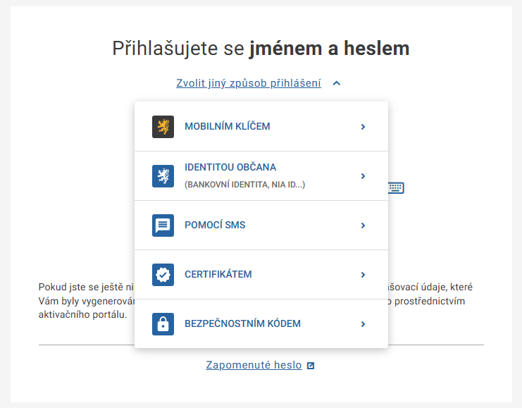522x408 pixels.
Task: Click the padlock security code icon
Action: click(163, 324)
